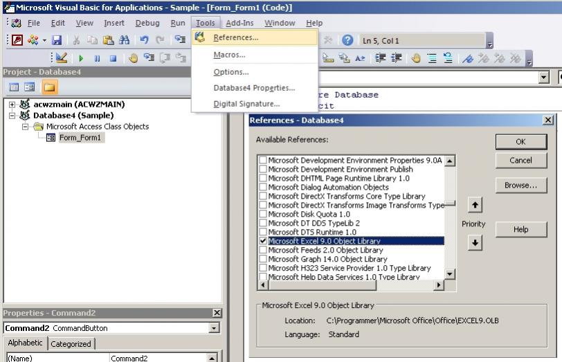562x362 pixels.
Task: Select Database4 Properties... menu entry
Action: pyautogui.click(x=255, y=88)
